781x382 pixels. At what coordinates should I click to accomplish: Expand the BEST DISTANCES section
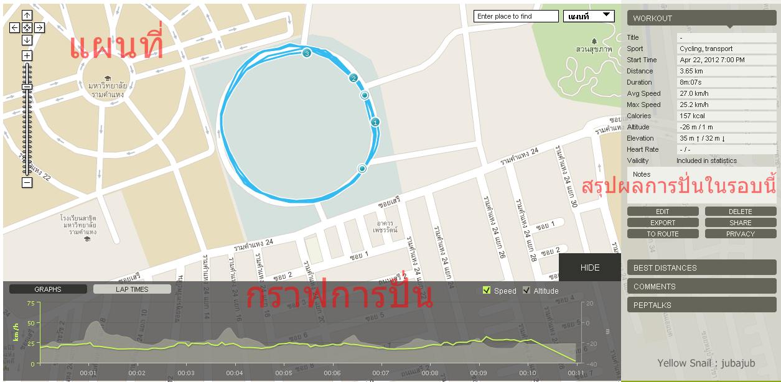pyautogui.click(x=701, y=268)
